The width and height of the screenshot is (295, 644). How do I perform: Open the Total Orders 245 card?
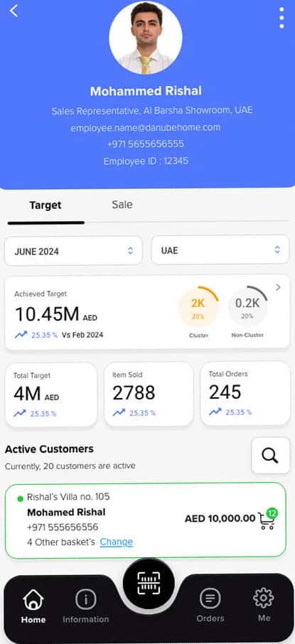(x=245, y=393)
